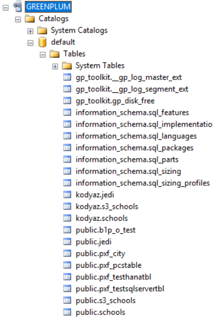
Task: Select information_schema.sql_sizing table name
Action: [x=128, y=171]
